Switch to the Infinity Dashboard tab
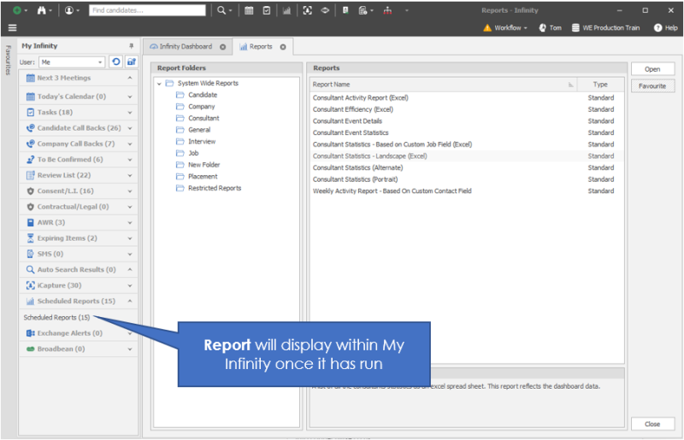 186,47
